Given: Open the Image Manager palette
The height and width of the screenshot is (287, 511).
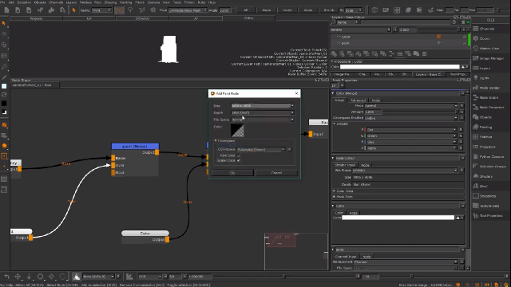Looking at the screenshot, I should [492, 58].
